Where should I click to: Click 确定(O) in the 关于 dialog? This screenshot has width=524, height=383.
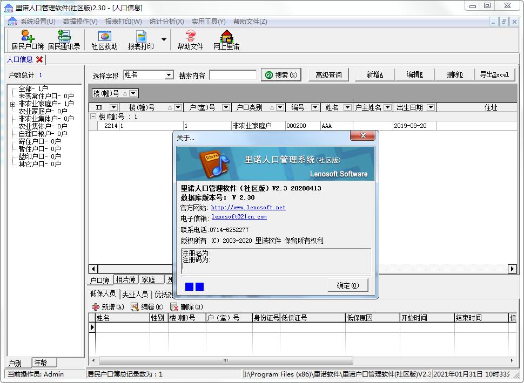tap(348, 285)
